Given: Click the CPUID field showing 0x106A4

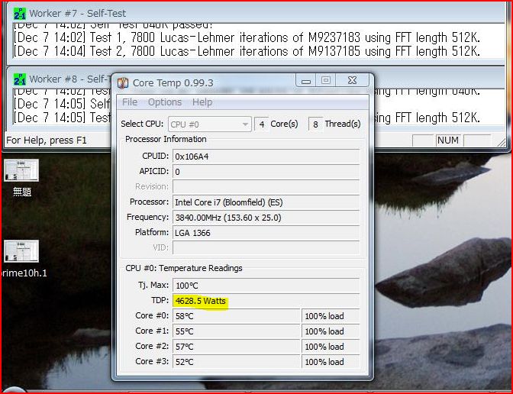Looking at the screenshot, I should click(x=266, y=157).
